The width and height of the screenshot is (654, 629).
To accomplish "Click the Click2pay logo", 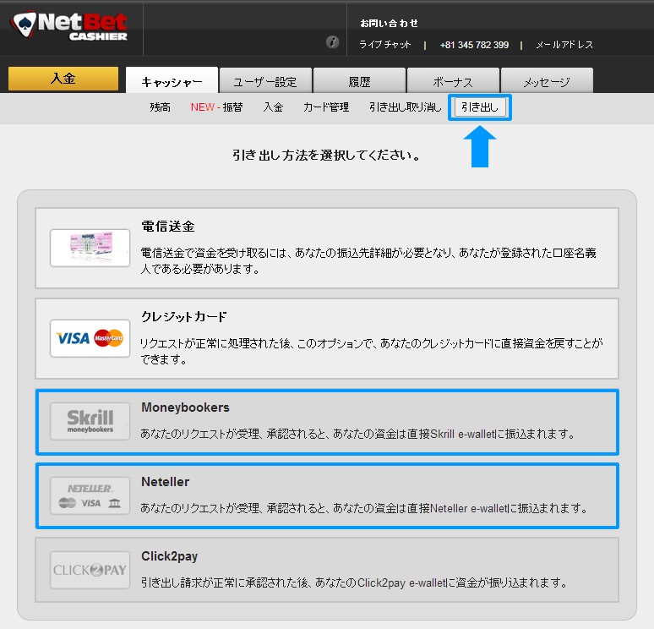I will tap(90, 570).
